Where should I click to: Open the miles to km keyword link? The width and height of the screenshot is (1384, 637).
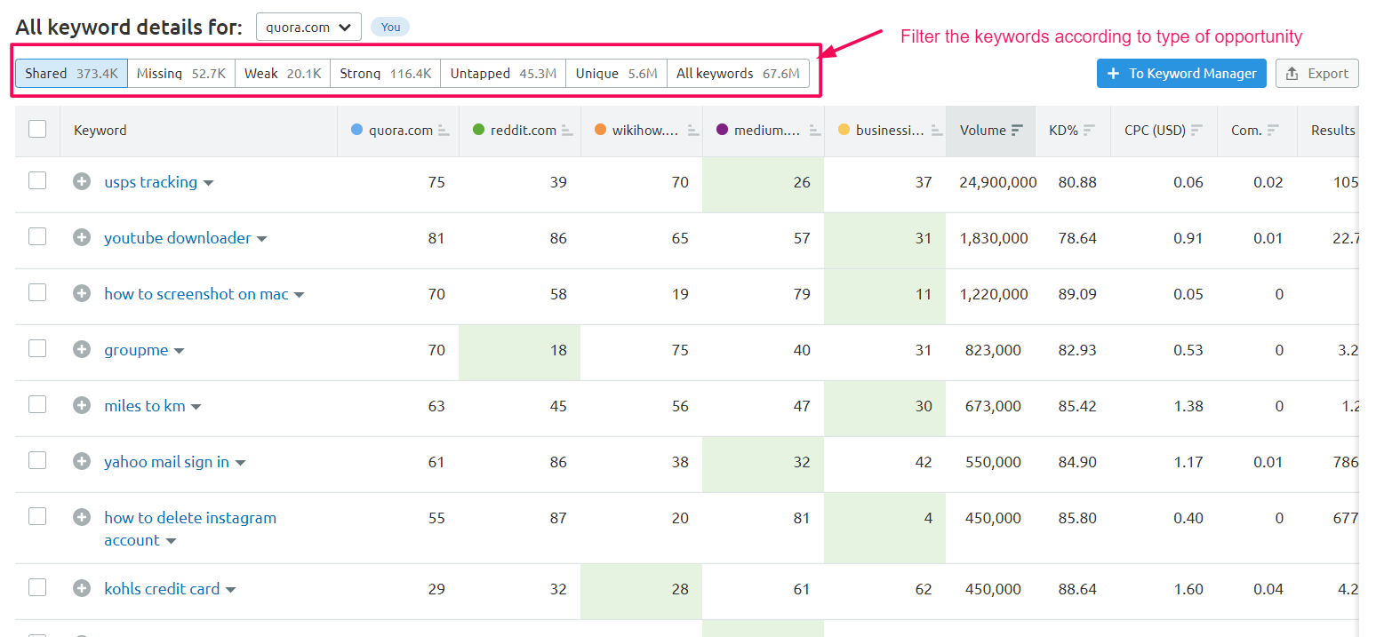(145, 406)
